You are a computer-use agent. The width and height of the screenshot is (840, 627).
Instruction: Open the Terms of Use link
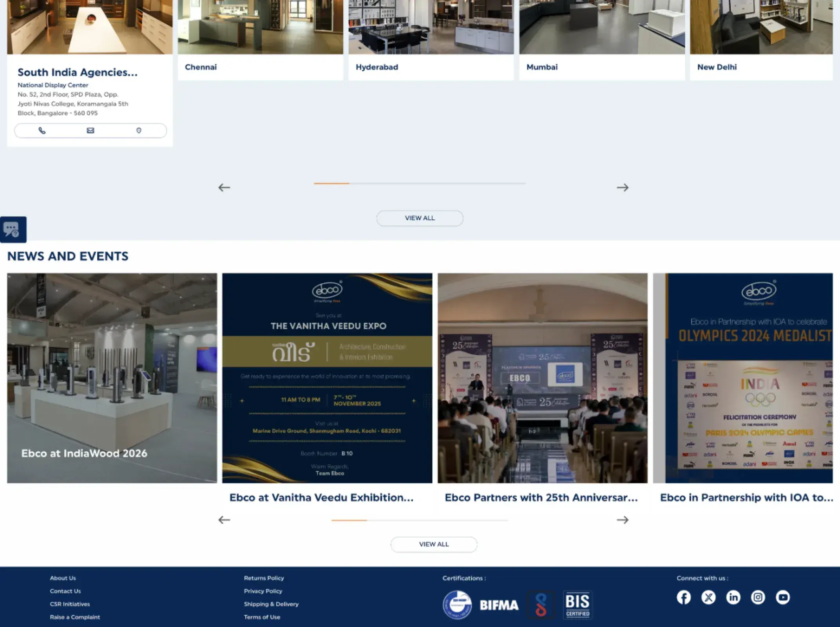(x=262, y=617)
